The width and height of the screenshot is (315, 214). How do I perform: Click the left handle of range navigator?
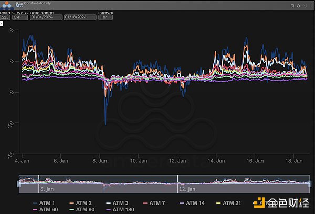click(19, 183)
